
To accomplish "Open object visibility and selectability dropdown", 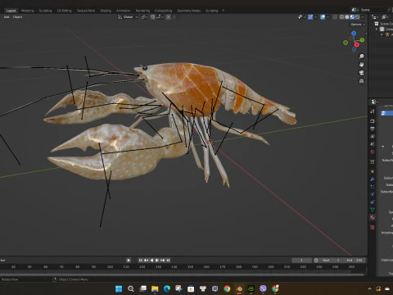I will [x=302, y=17].
